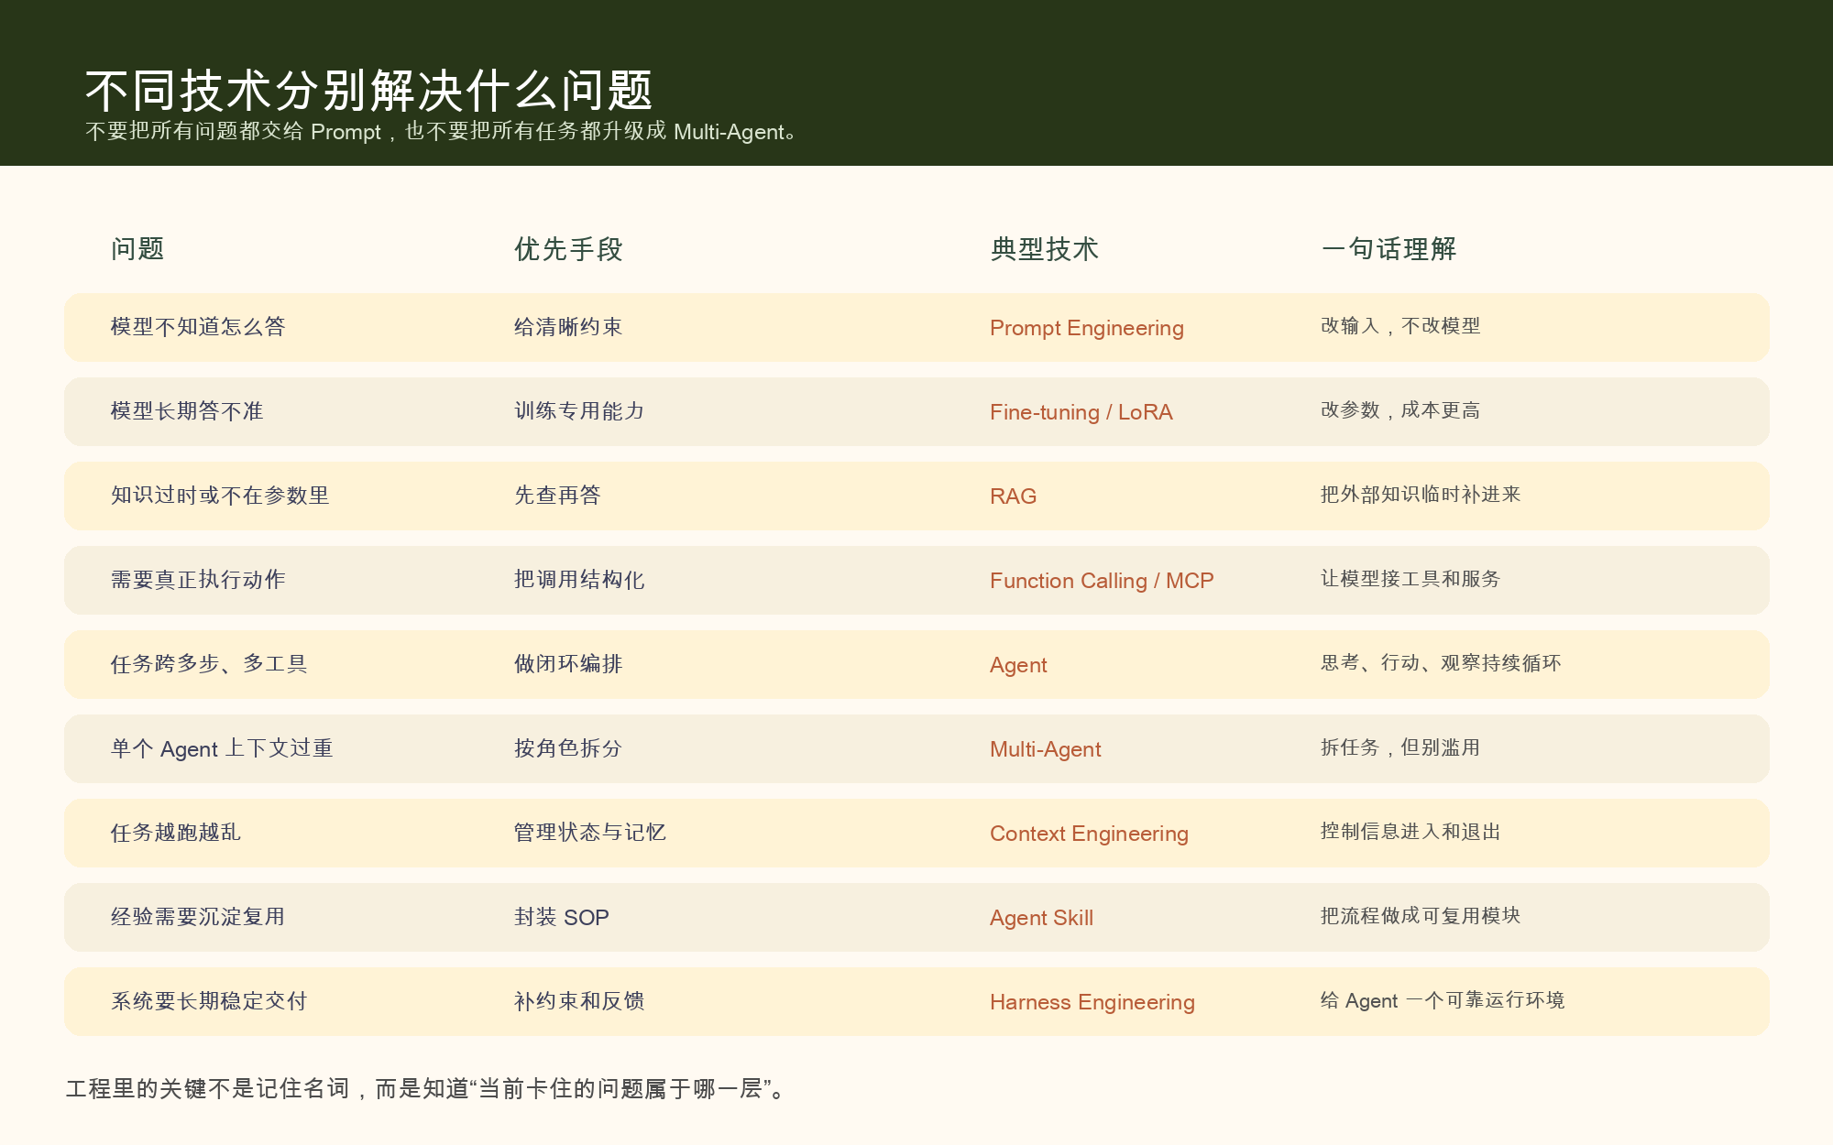Image resolution: width=1833 pixels, height=1145 pixels.
Task: Select the Multi-Agent entry
Action: tap(1046, 749)
